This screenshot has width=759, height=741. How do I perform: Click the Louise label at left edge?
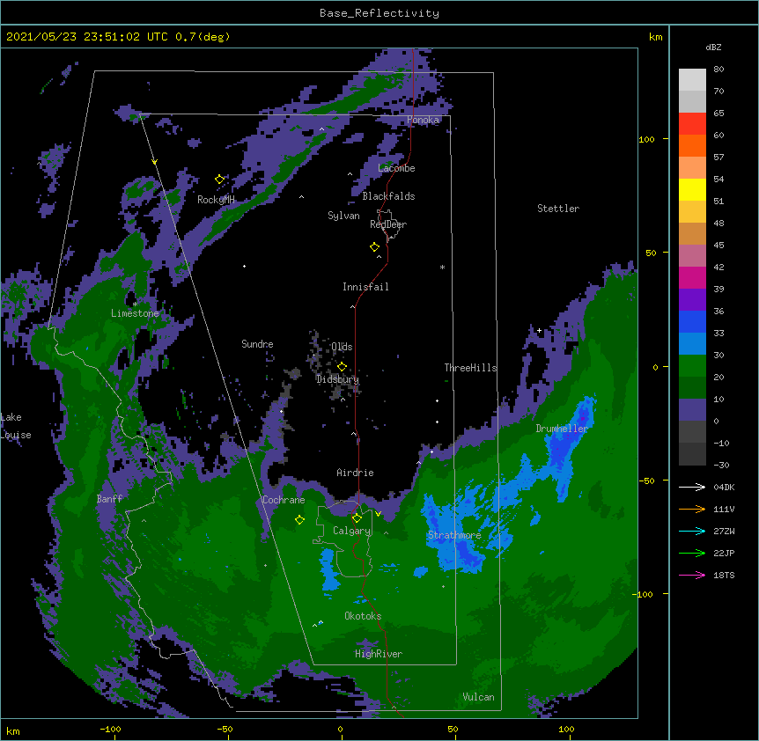click(16, 435)
